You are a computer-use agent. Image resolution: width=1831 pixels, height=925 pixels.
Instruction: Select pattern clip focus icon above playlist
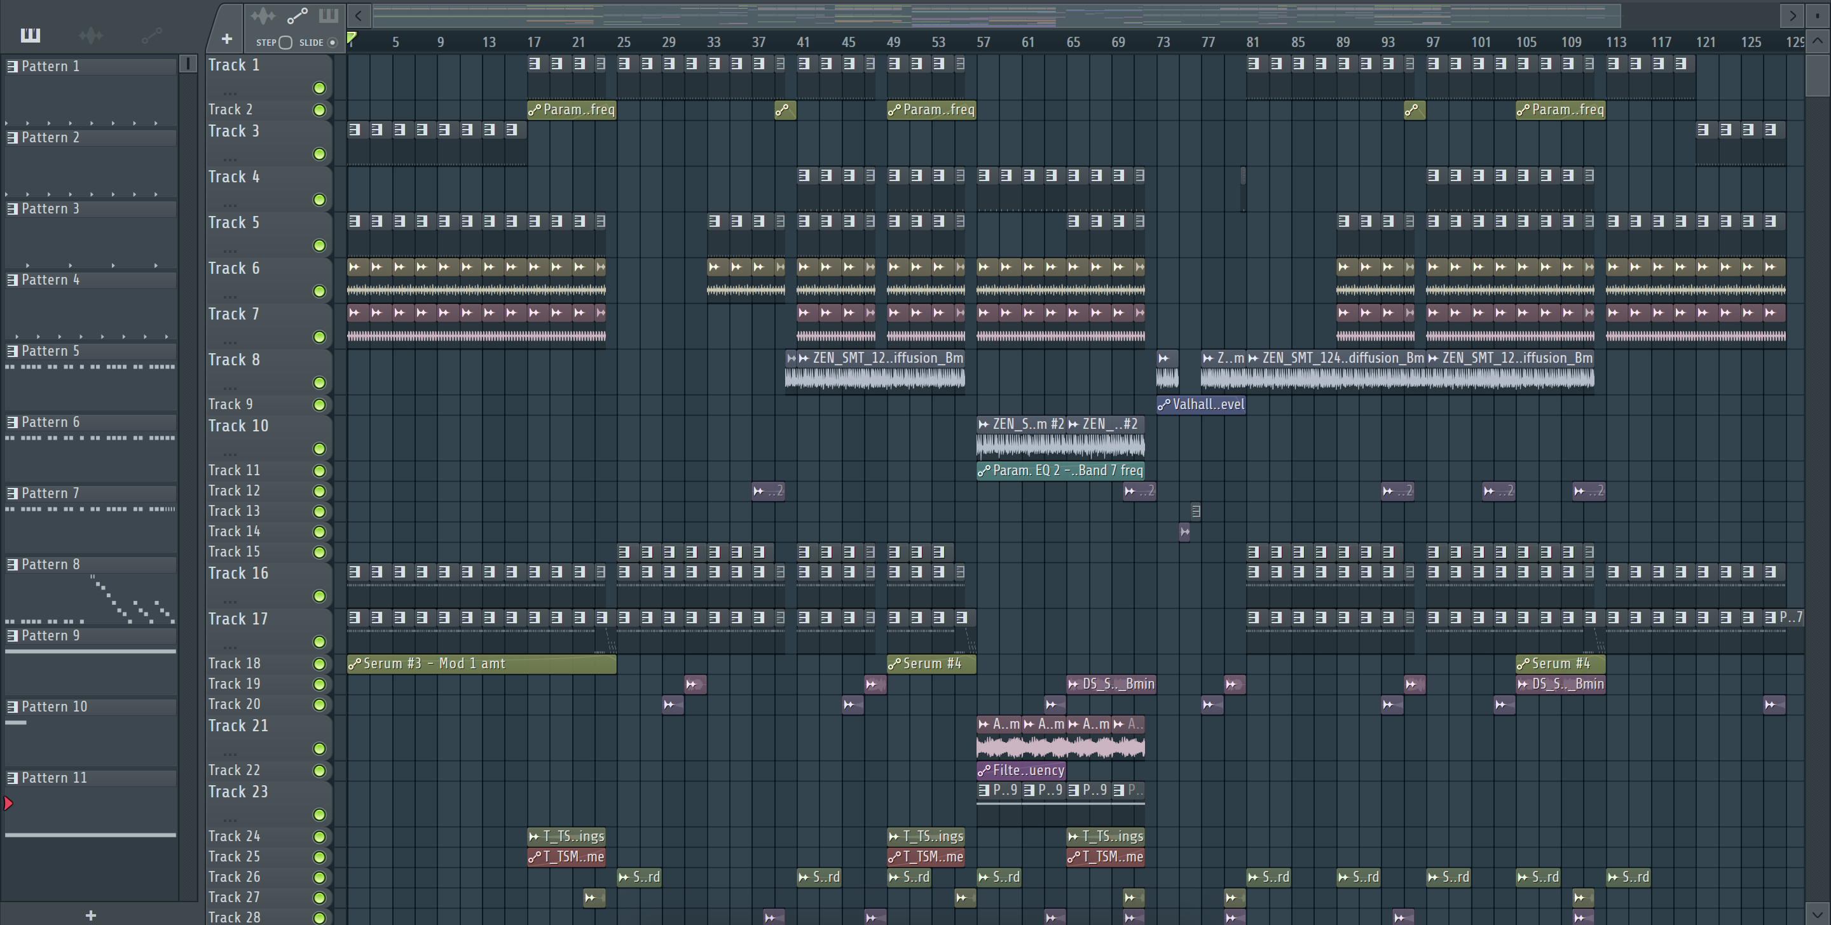tap(329, 15)
